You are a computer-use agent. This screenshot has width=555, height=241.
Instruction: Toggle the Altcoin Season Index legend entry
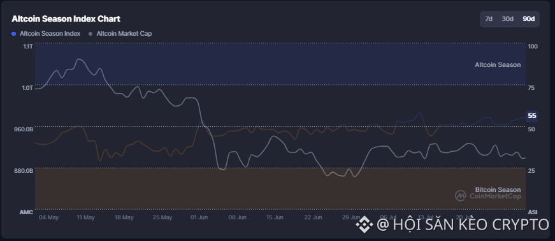coord(46,34)
